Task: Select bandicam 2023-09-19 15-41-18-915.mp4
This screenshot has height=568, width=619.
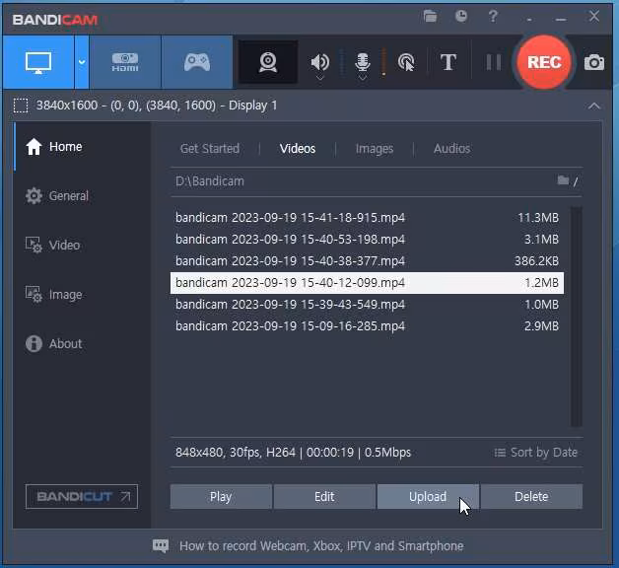Action: pyautogui.click(x=367, y=218)
